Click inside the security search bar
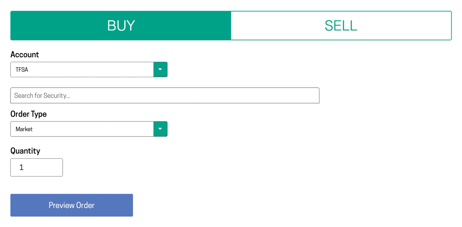The image size is (462, 227). 165,95
